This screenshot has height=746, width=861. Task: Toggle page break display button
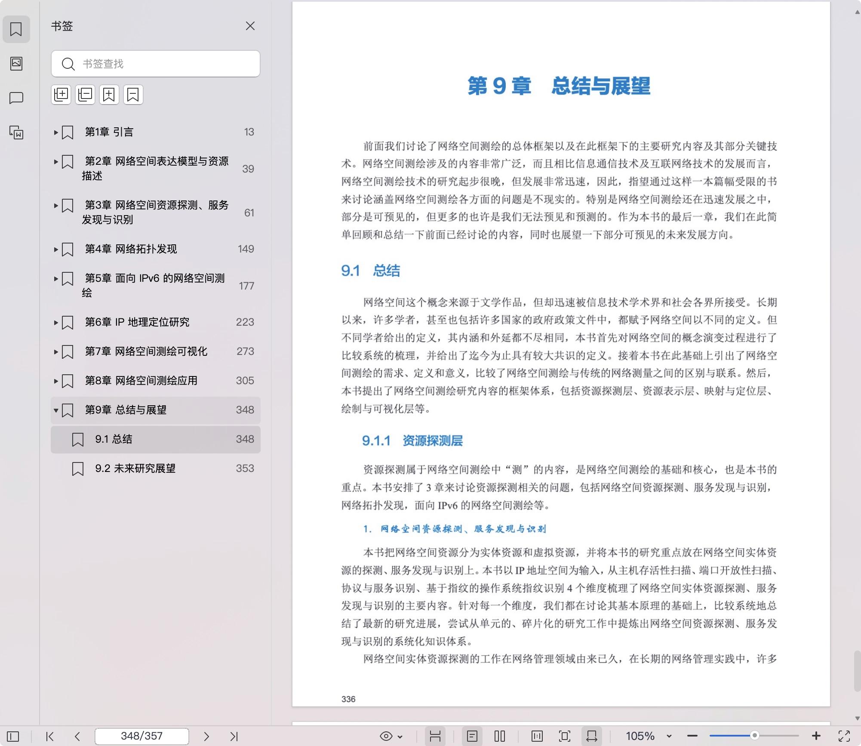coord(435,736)
